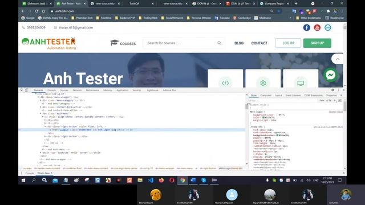365x205 pixels.
Task: Select the highlighted a href login DOM line
Action: 132,130
